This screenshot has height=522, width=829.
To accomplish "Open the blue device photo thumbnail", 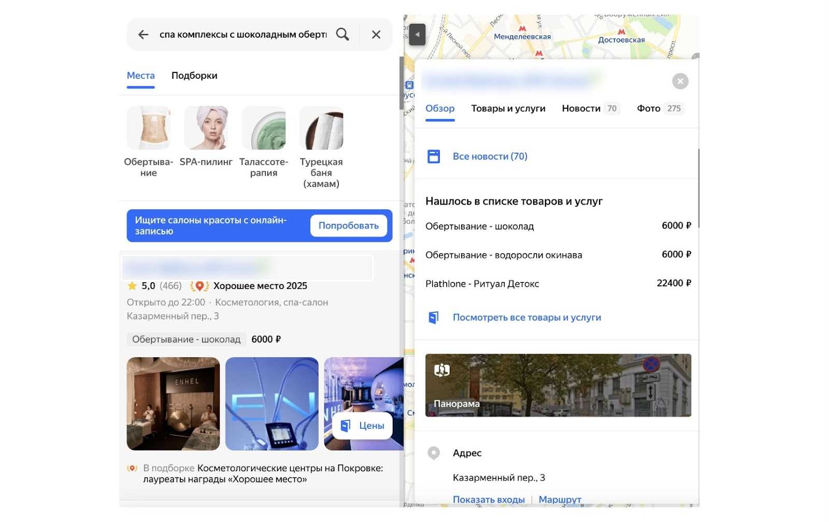I will click(x=272, y=404).
